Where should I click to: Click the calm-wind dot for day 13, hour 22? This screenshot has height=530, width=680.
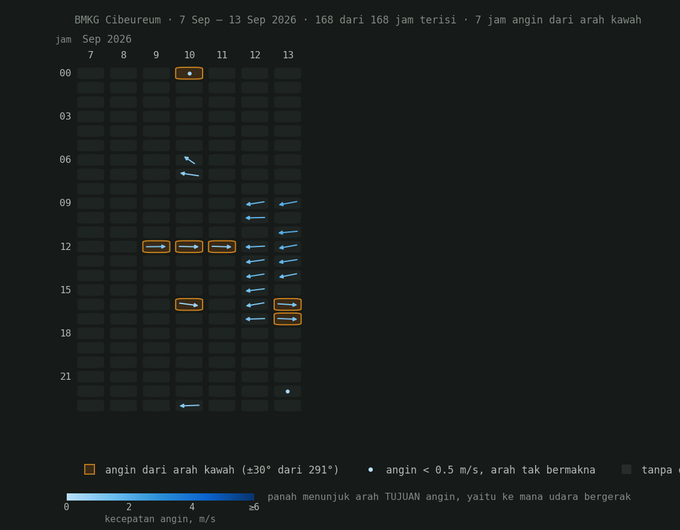coord(287,391)
